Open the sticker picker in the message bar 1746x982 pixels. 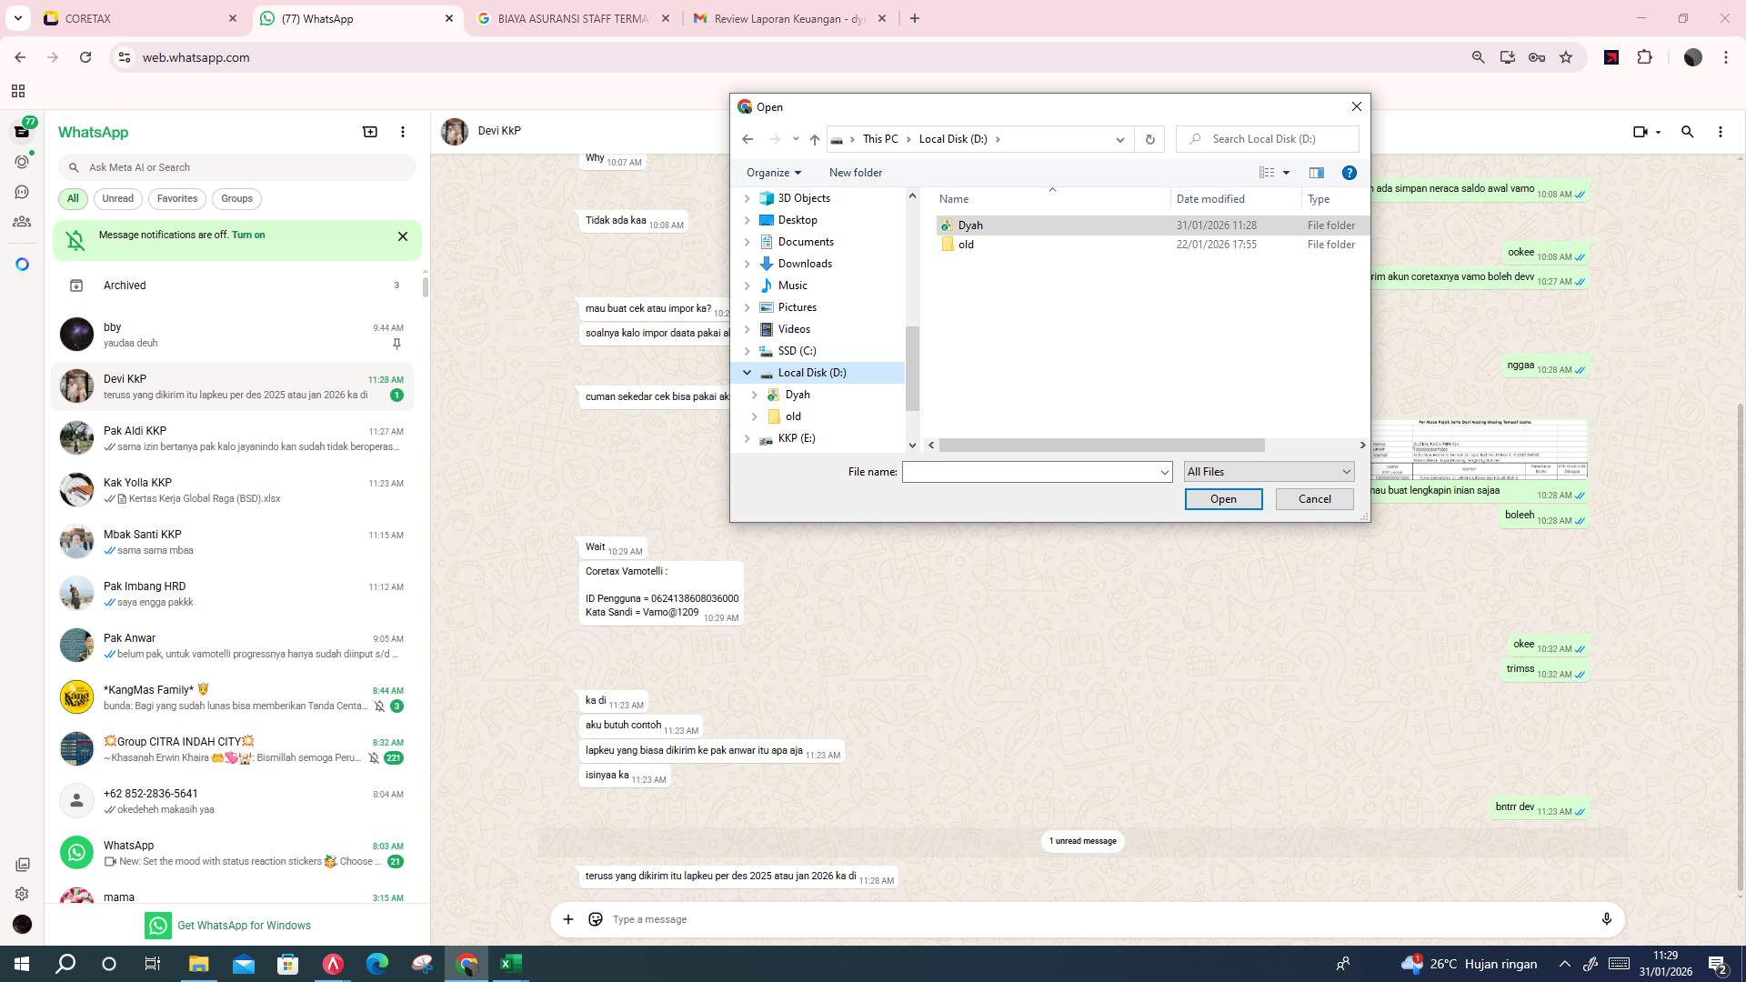pyautogui.click(x=596, y=919)
